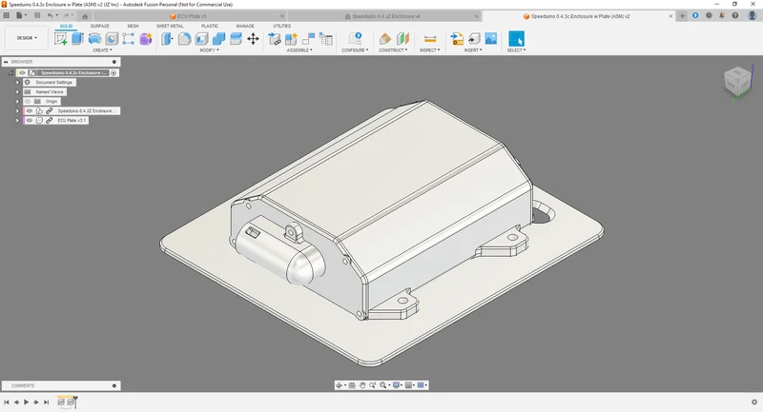The image size is (763, 412).
Task: Click the Save icon
Action: [x=37, y=15]
